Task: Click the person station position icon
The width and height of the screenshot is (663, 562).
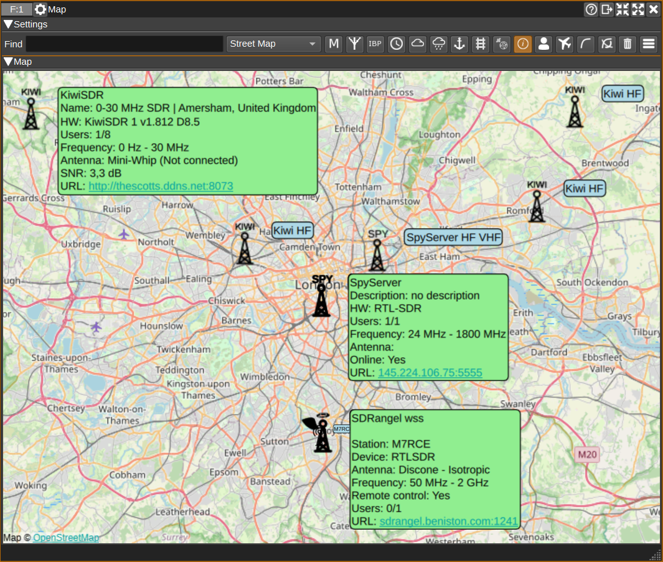Action: coord(543,44)
